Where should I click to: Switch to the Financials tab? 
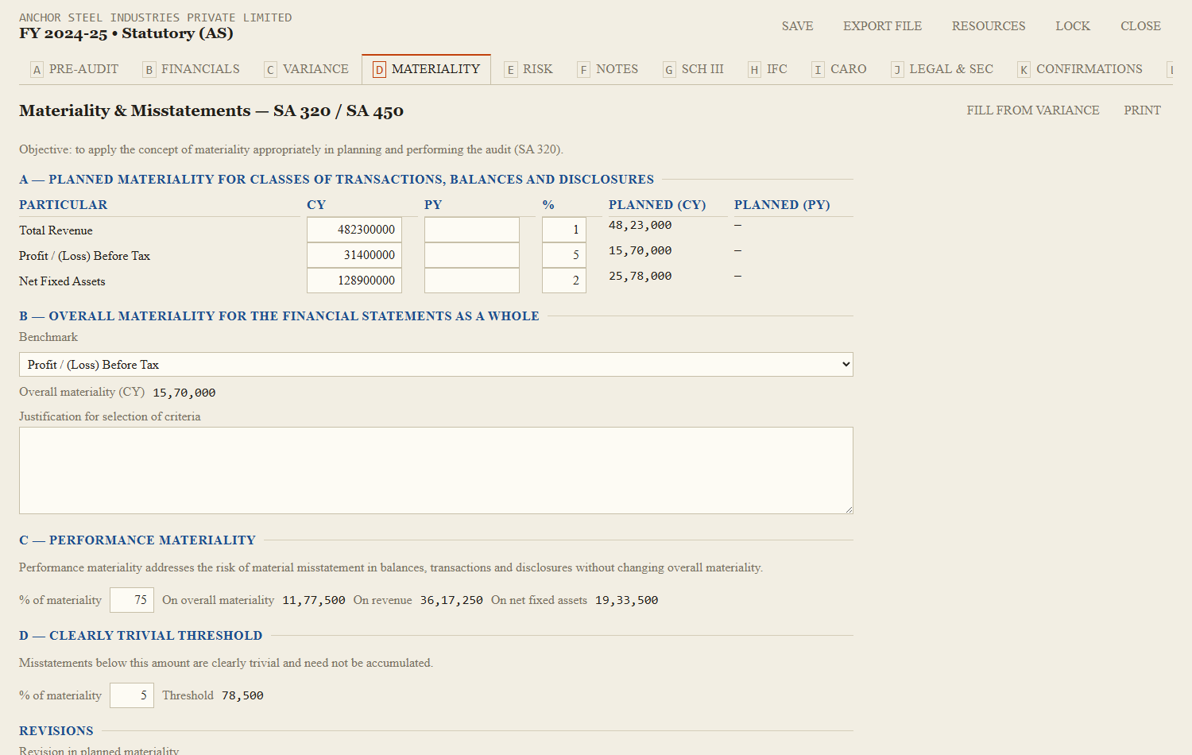point(192,69)
